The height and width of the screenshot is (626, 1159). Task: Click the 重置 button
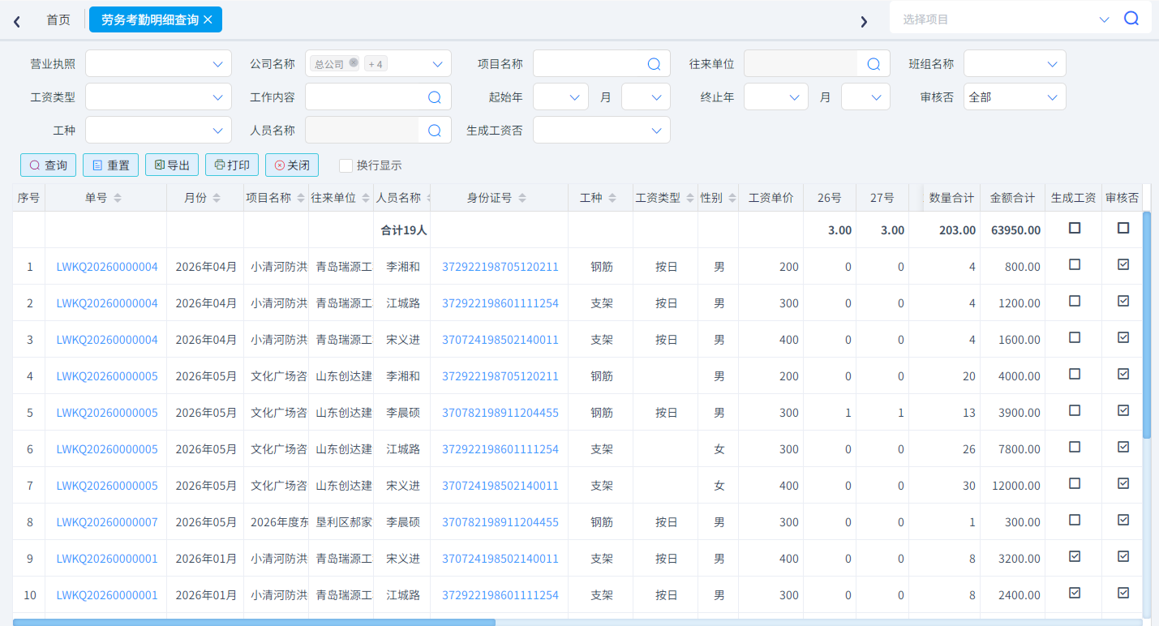(111, 165)
